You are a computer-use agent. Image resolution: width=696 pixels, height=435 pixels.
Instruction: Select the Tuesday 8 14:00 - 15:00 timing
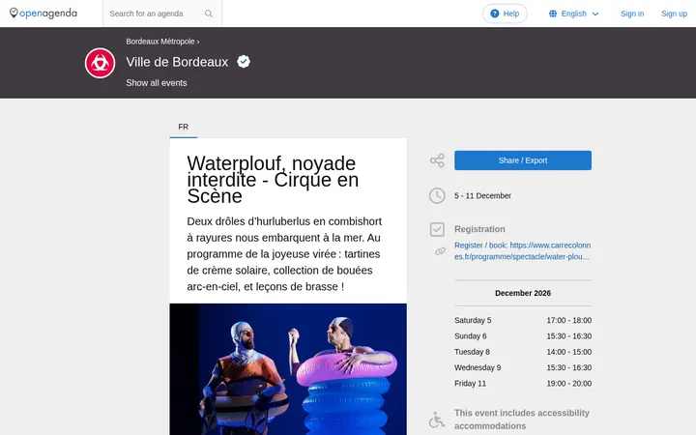[522, 352]
